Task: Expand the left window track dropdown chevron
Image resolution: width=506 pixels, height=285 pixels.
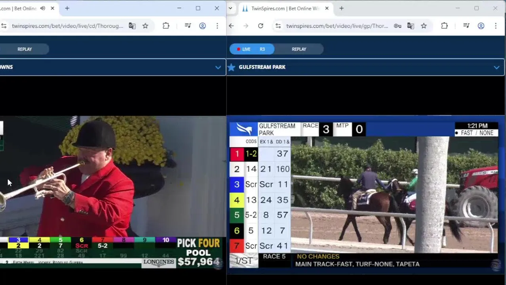Action: pos(218,67)
